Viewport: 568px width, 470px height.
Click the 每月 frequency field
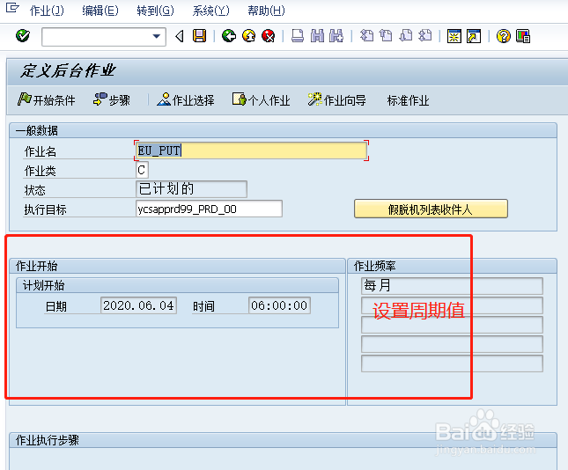452,286
